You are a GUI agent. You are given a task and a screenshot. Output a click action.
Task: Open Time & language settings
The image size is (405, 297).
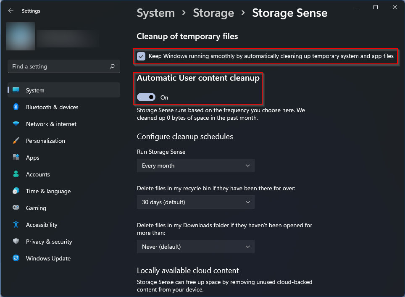(48, 191)
